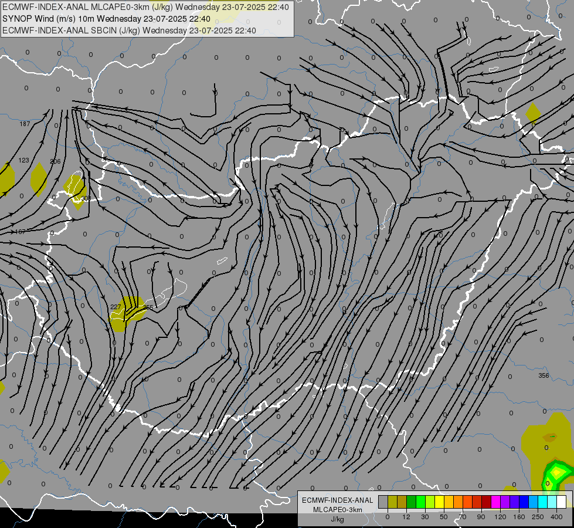
Task: Click the pure blue legend swatch
Action: coord(524,502)
